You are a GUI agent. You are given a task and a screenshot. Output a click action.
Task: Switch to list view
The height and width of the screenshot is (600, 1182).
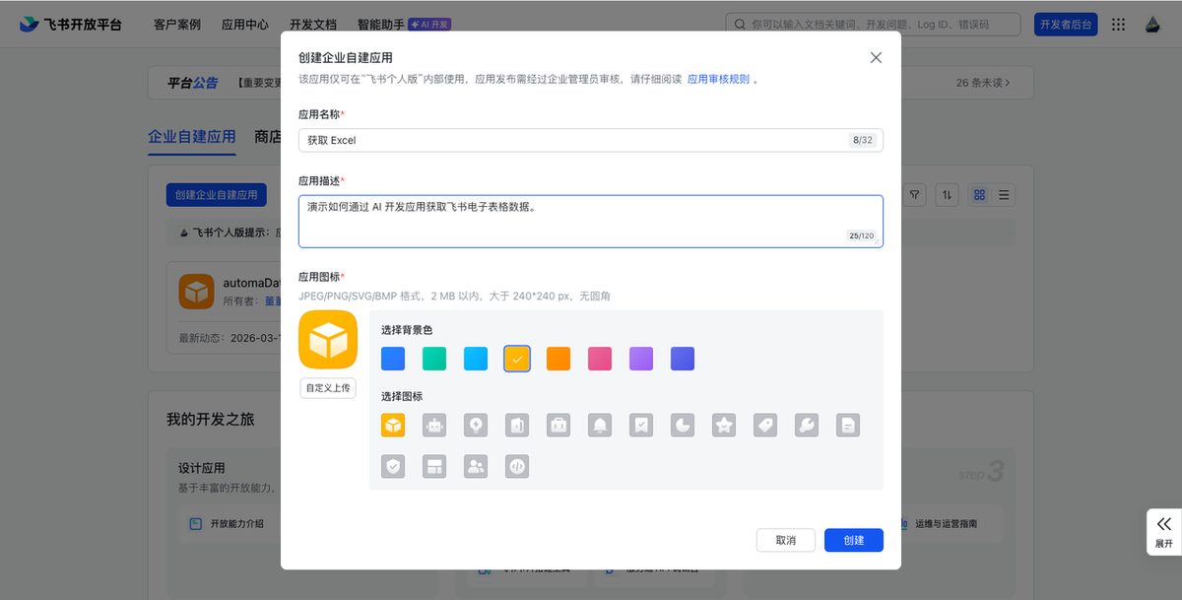[x=1004, y=195]
